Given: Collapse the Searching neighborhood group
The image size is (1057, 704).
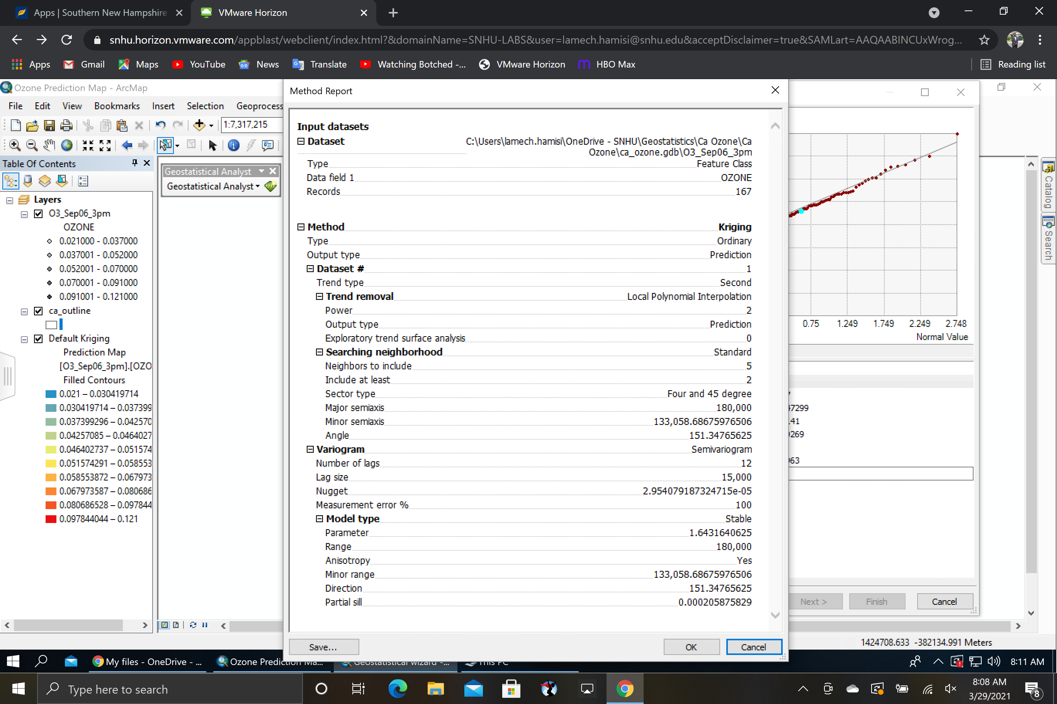Looking at the screenshot, I should (x=319, y=352).
